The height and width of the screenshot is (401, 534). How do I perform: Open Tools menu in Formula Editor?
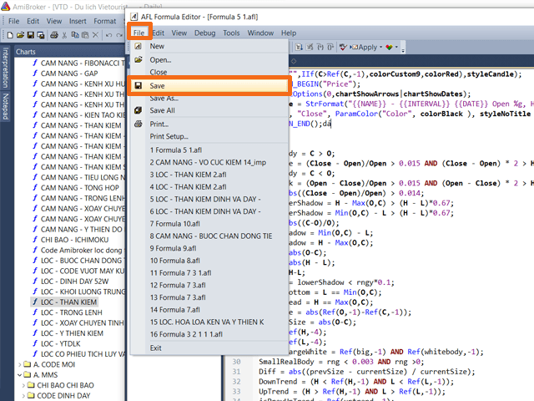pos(231,33)
